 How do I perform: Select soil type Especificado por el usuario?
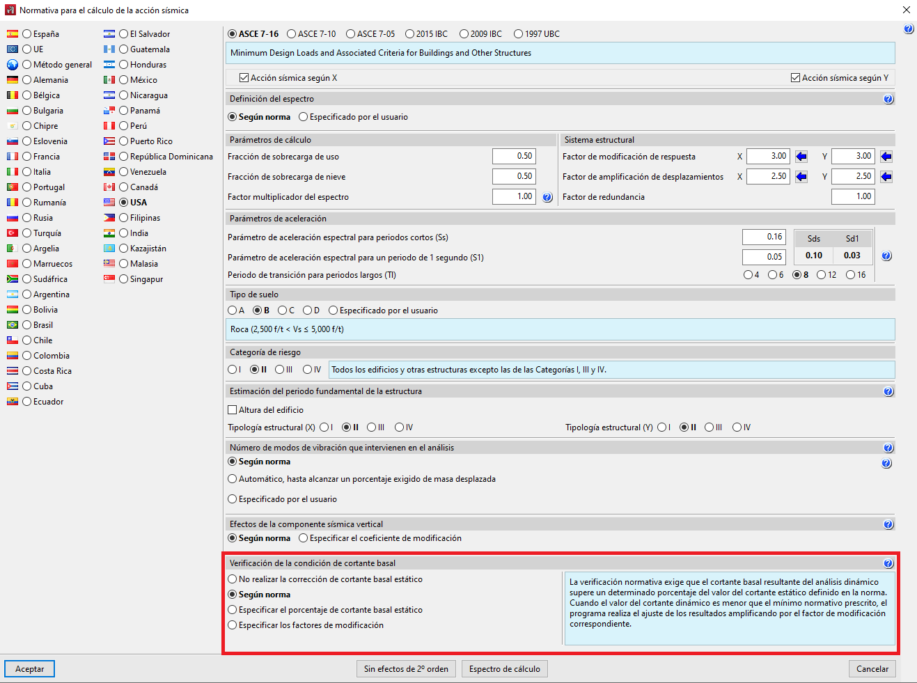pyautogui.click(x=334, y=311)
